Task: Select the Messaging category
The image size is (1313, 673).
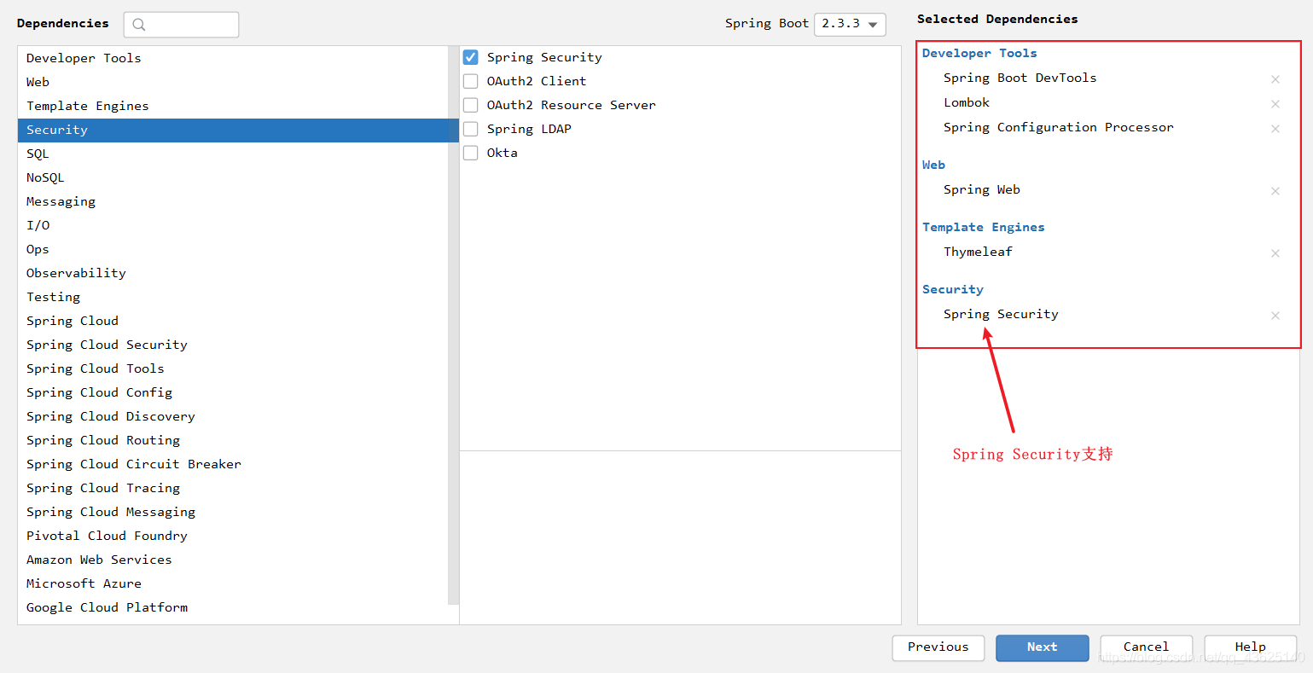Action: tap(233, 201)
